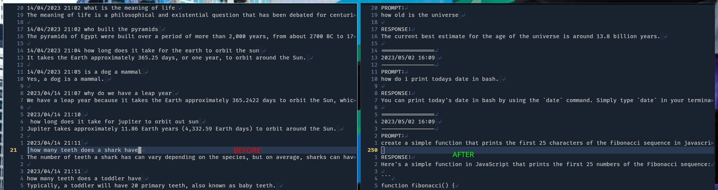Select current line number 250 in right pane
Screen dimensions: 718x190
[x=372, y=150]
